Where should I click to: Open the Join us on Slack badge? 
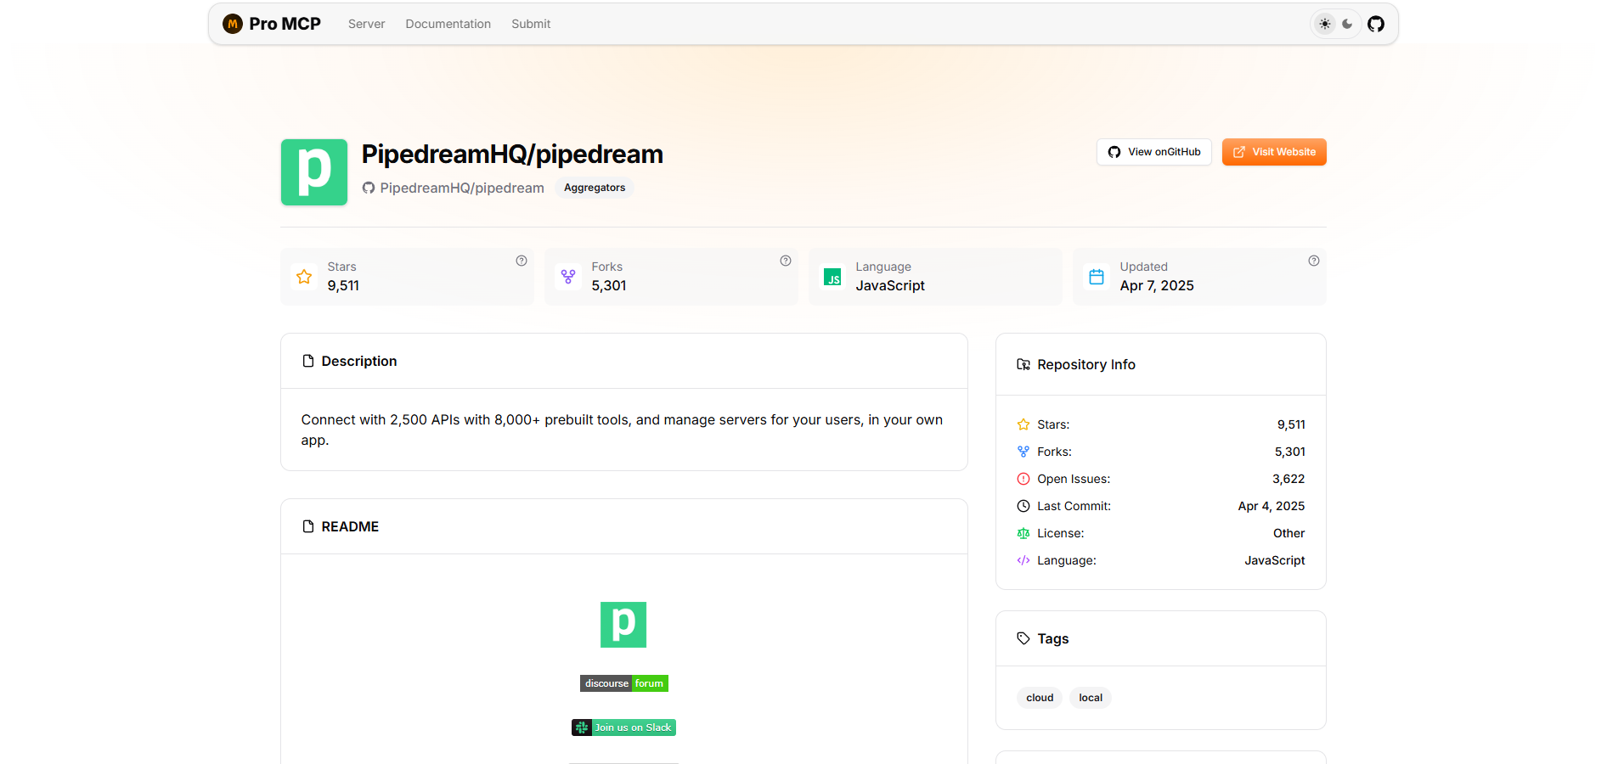[623, 727]
